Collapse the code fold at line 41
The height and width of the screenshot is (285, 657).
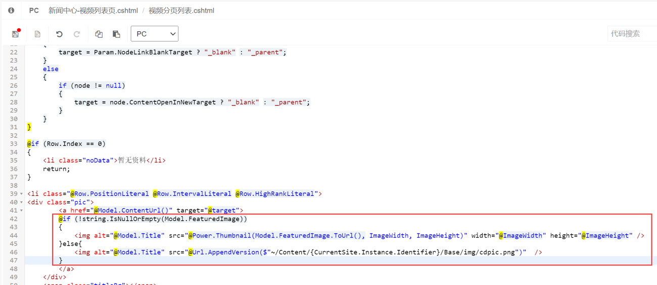click(x=22, y=210)
